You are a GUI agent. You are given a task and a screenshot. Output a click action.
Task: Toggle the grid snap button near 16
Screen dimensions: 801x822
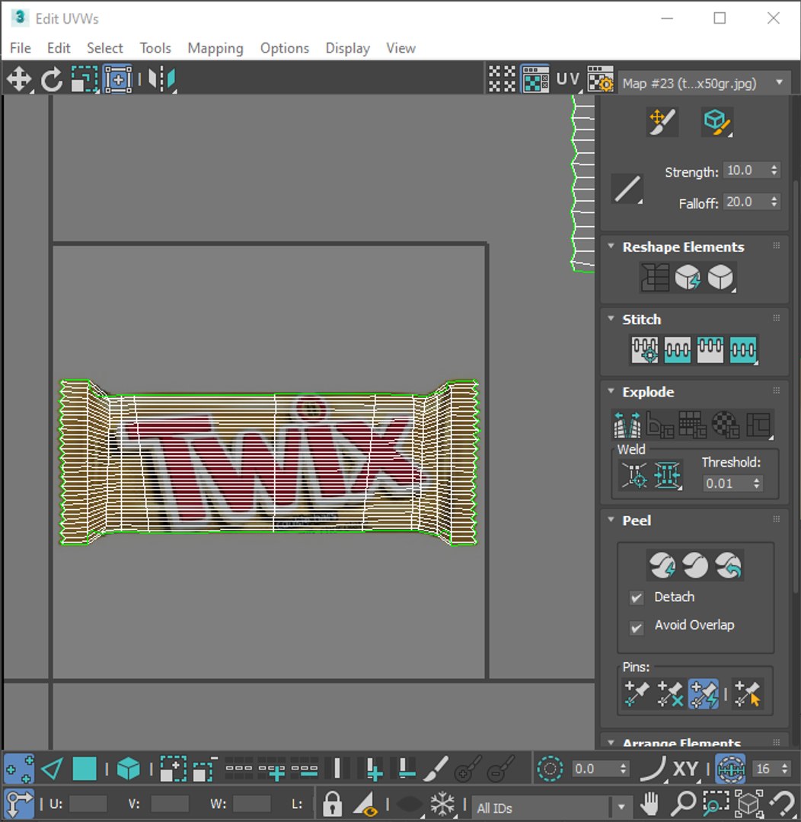coord(730,769)
